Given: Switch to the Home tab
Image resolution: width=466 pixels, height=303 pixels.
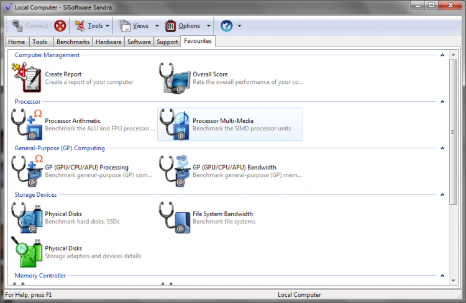Looking at the screenshot, I should [x=17, y=42].
